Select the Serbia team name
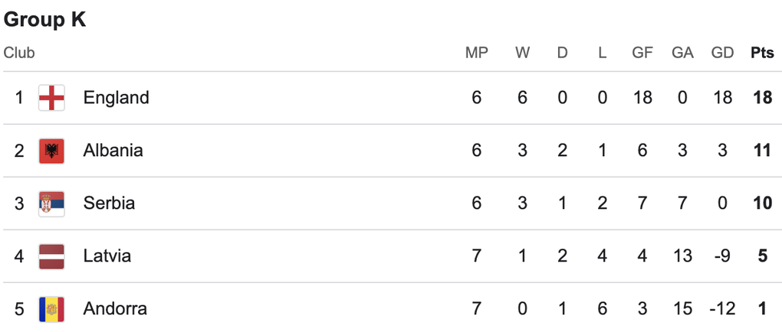The height and width of the screenshot is (332, 782). (x=109, y=203)
